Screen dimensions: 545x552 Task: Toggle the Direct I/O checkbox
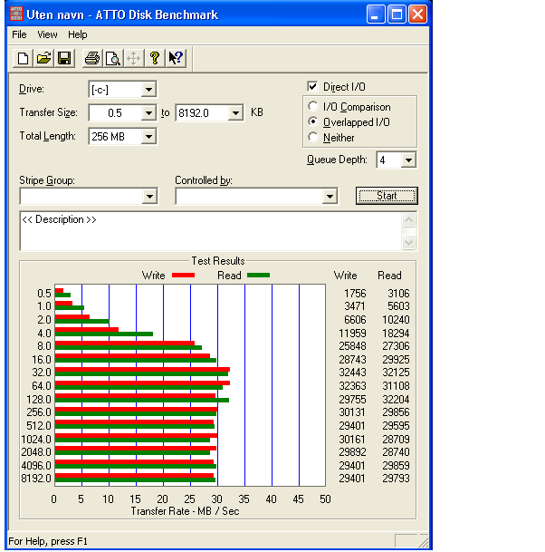tap(312, 87)
